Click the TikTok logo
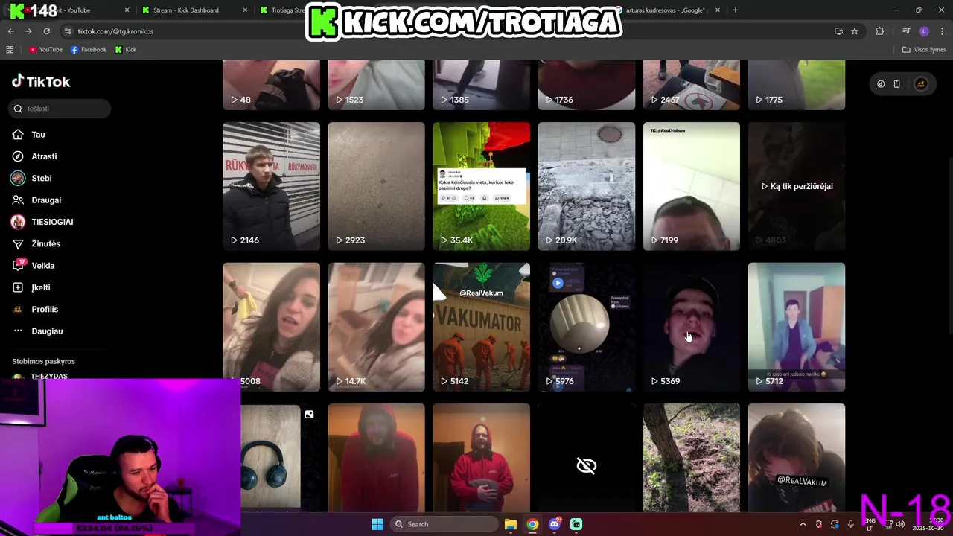The height and width of the screenshot is (536, 953). [x=41, y=82]
